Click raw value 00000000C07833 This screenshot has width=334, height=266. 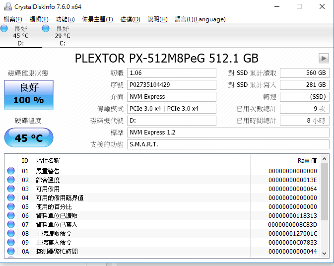pos(293,243)
